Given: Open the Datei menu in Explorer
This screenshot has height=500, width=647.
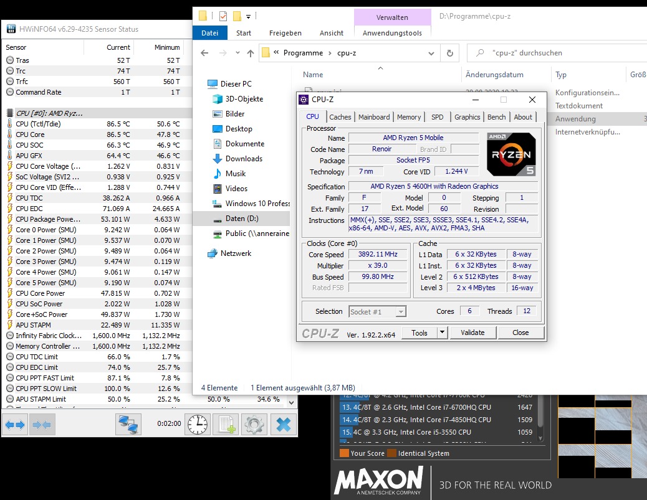Looking at the screenshot, I should [x=209, y=33].
